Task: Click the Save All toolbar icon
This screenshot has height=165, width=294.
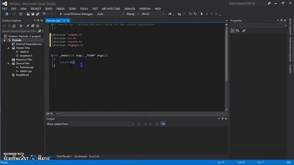Action: point(38,14)
